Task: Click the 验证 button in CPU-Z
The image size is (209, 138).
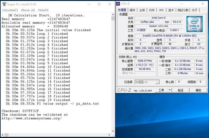Action: tap(181, 90)
